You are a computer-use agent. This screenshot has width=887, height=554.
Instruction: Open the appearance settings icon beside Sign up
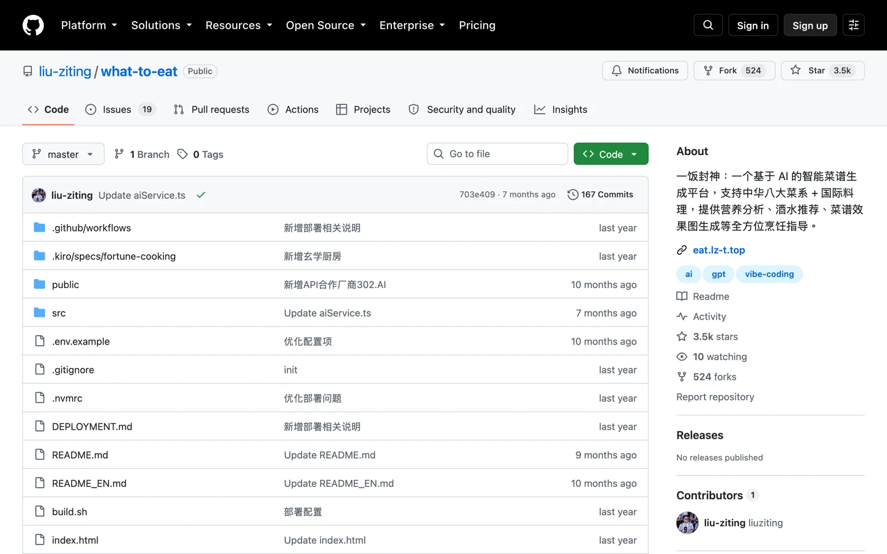coord(854,25)
